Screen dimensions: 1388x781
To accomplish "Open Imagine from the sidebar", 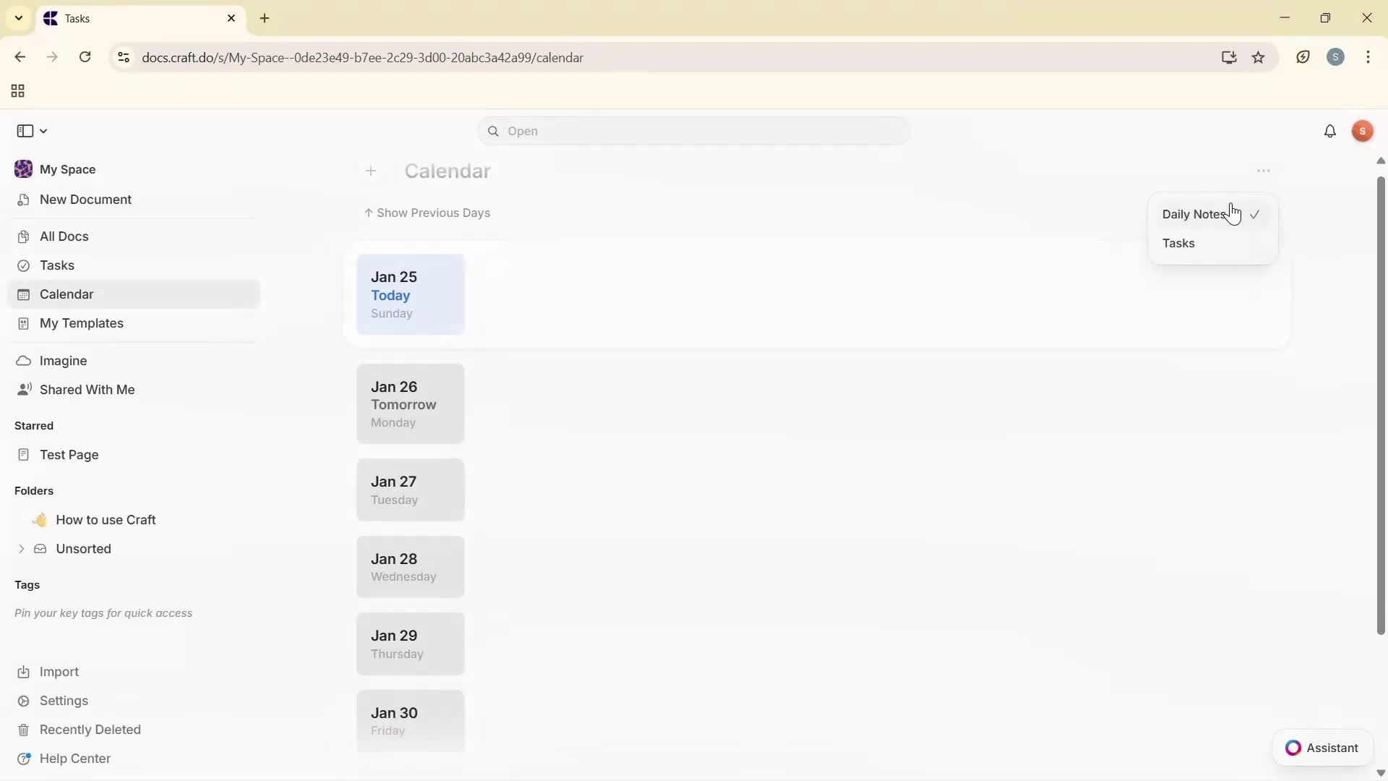I will coord(63,361).
